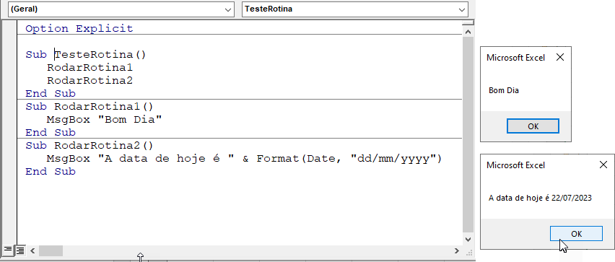This screenshot has width=615, height=262.
Task: Click the vertical scrollbar down arrow
Action: click(468, 239)
